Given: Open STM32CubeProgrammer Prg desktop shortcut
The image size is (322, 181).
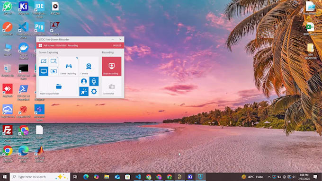Looking at the screenshot, I should point(39,29).
